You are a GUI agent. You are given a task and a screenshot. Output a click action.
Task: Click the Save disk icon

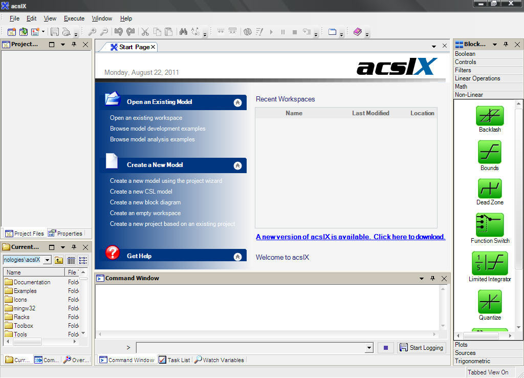(54, 32)
